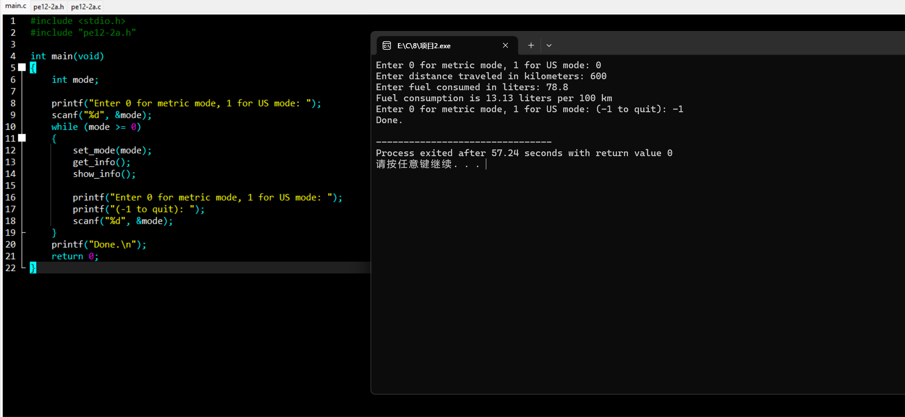This screenshot has width=905, height=417.
Task: Collapse the main function fold marker on line 5
Action: point(22,67)
